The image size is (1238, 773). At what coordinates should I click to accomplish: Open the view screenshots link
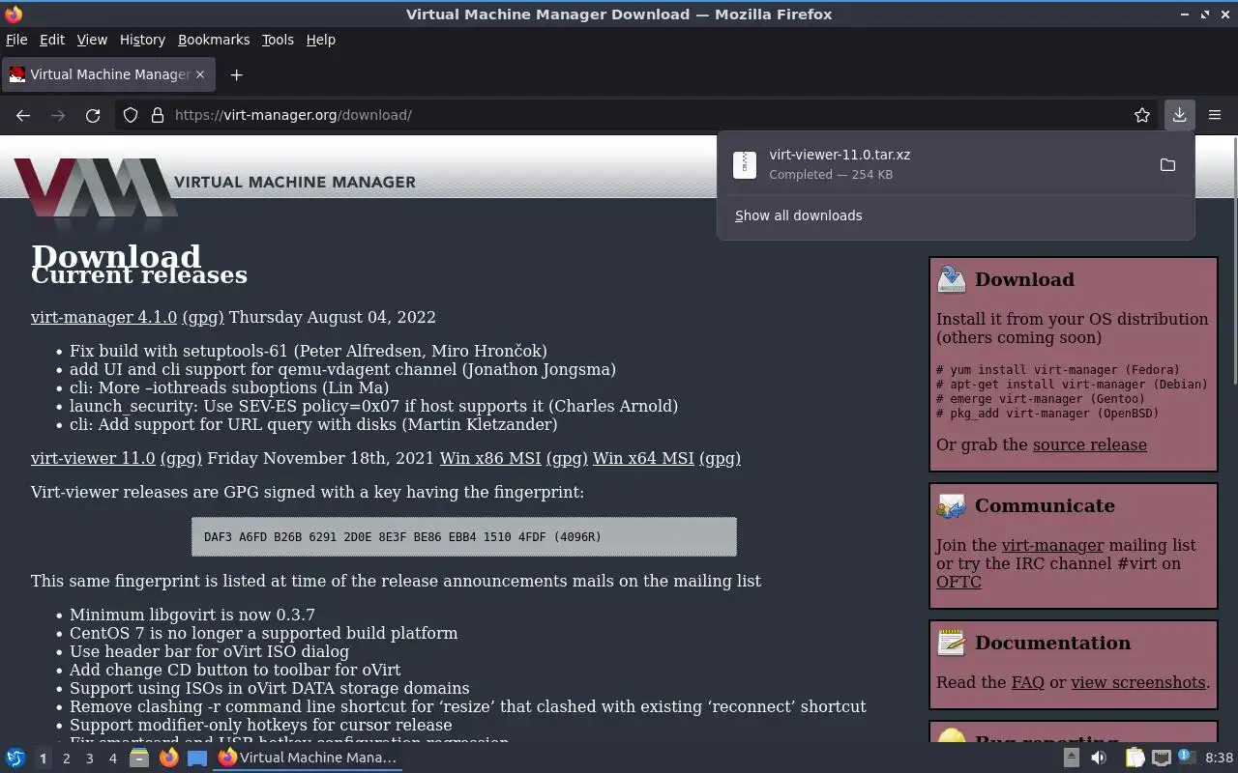pyautogui.click(x=1138, y=682)
